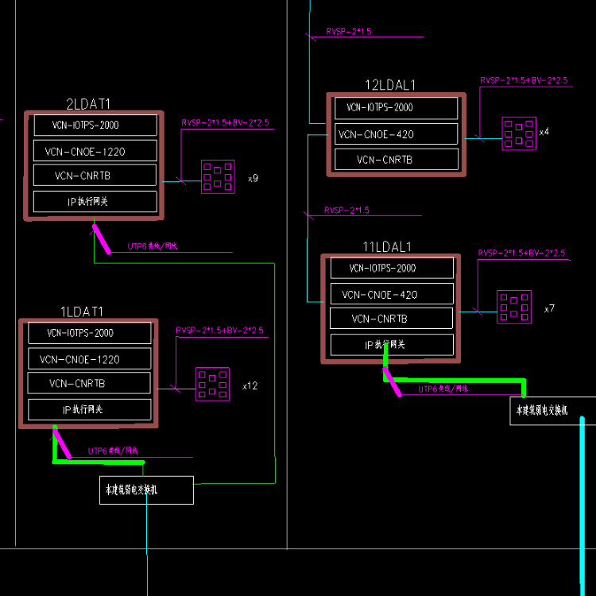Screen dimensions: 596x596
Task: Select the 11LDAL1 panel title
Action: tap(387, 247)
